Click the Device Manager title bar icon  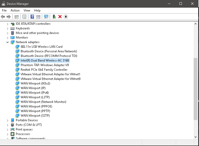pos(3,4)
